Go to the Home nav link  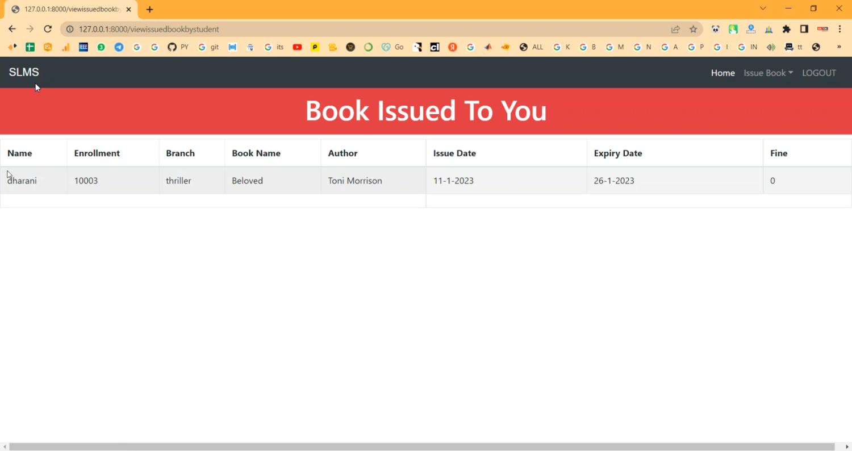pos(722,73)
